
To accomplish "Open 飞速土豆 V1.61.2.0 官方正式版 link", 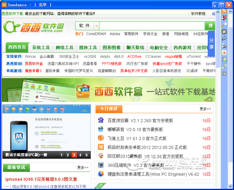I will pos(137,138).
